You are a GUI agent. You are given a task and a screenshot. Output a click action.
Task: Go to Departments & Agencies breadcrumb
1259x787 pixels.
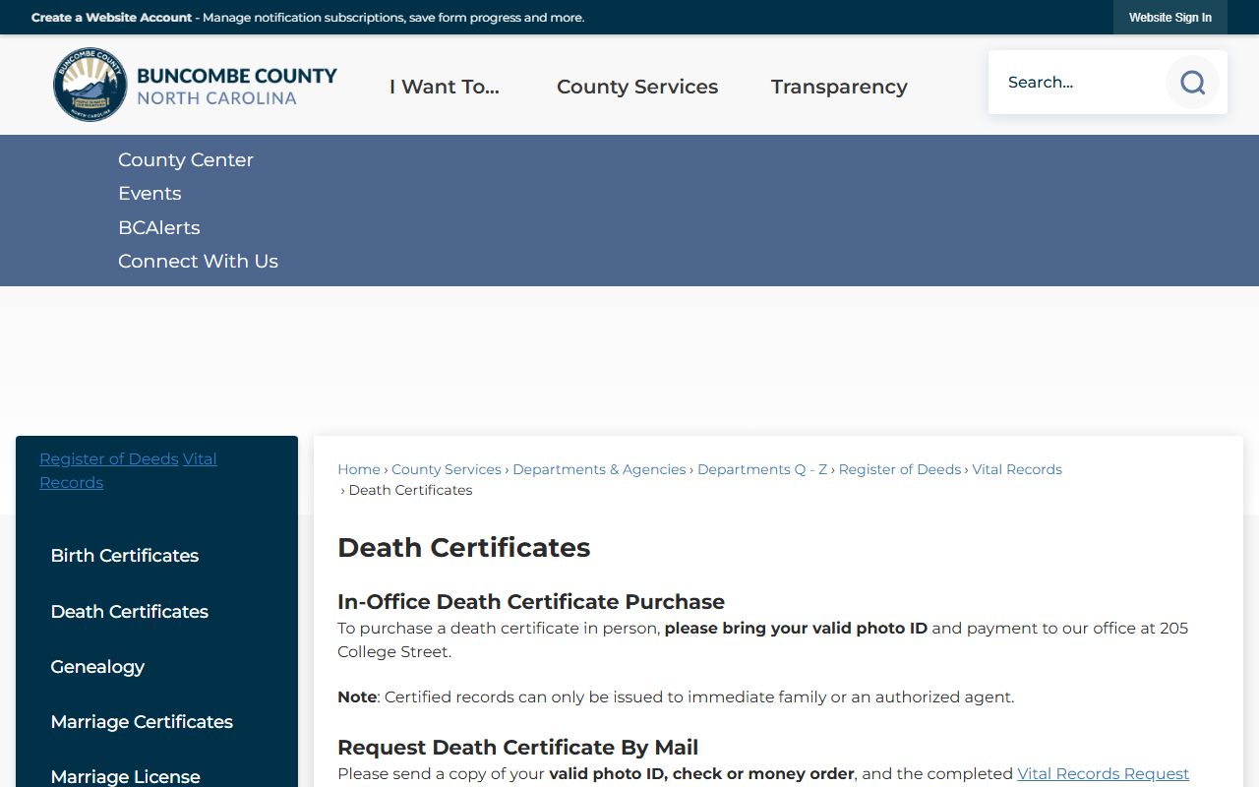(x=599, y=470)
